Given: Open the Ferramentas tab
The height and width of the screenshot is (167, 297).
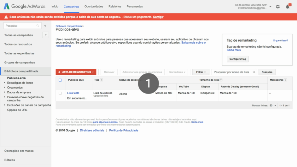Looking at the screenshot, I should tap(135, 6).
